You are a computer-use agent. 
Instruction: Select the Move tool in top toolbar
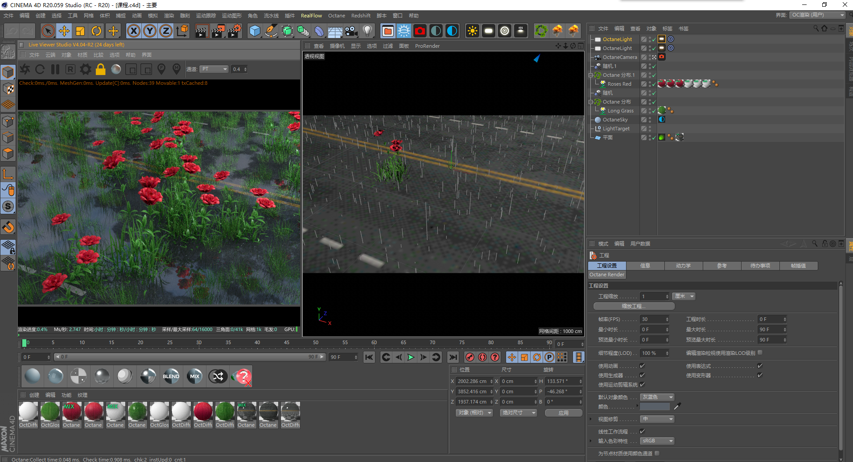point(64,31)
